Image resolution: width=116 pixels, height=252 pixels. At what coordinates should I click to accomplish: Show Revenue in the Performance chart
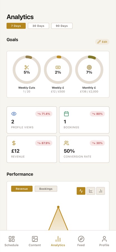pos(22,189)
